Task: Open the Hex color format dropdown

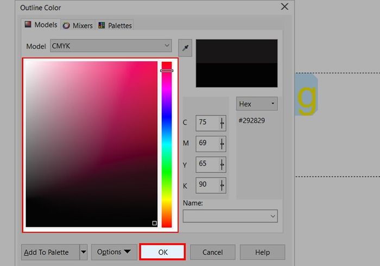Action: point(257,104)
